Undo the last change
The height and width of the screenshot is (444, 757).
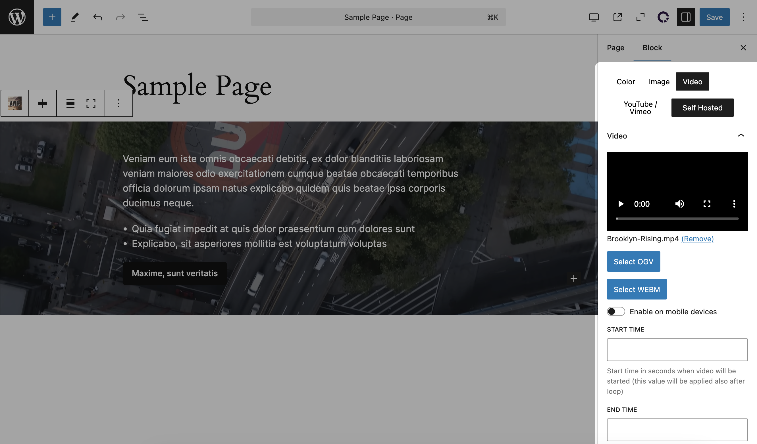point(97,17)
